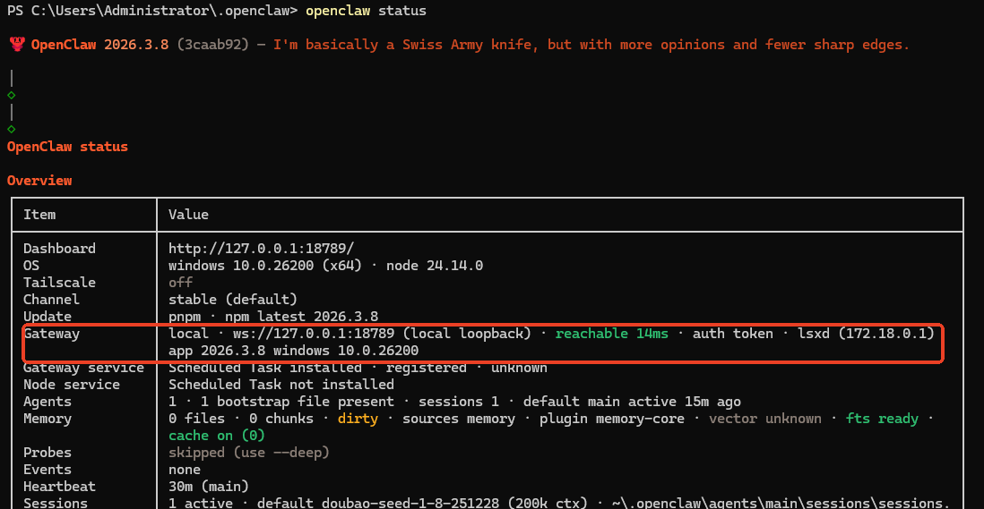Viewport: 984px width, 509px height.
Task: Click the typed 'openclaw status' command
Action: (366, 11)
